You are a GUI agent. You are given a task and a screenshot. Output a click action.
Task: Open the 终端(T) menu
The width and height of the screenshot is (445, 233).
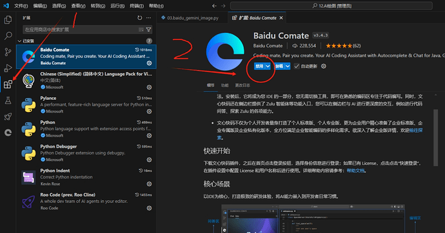tap(137, 6)
